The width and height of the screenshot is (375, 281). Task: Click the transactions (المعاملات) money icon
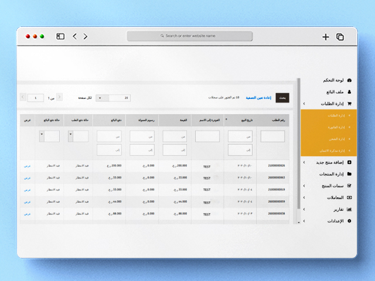pos(349,197)
